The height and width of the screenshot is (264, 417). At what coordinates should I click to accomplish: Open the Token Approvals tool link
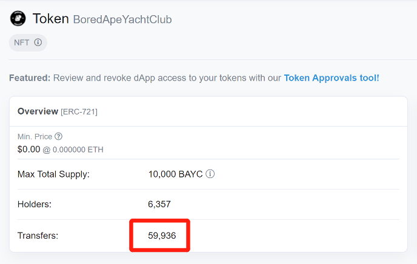pos(332,78)
